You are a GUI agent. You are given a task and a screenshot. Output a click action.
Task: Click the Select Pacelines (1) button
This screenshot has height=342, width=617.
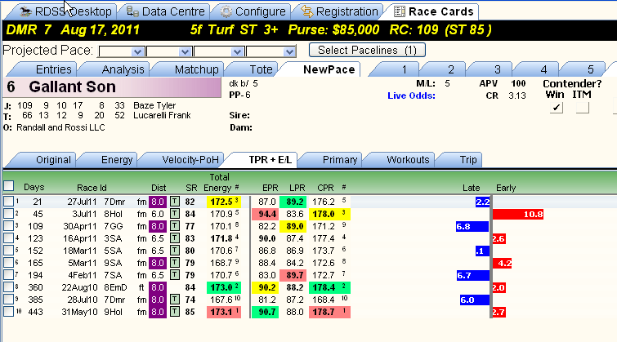tap(367, 50)
